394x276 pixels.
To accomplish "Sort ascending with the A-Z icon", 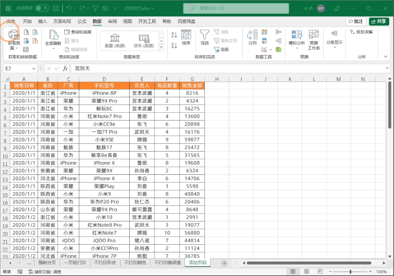I will click(174, 35).
